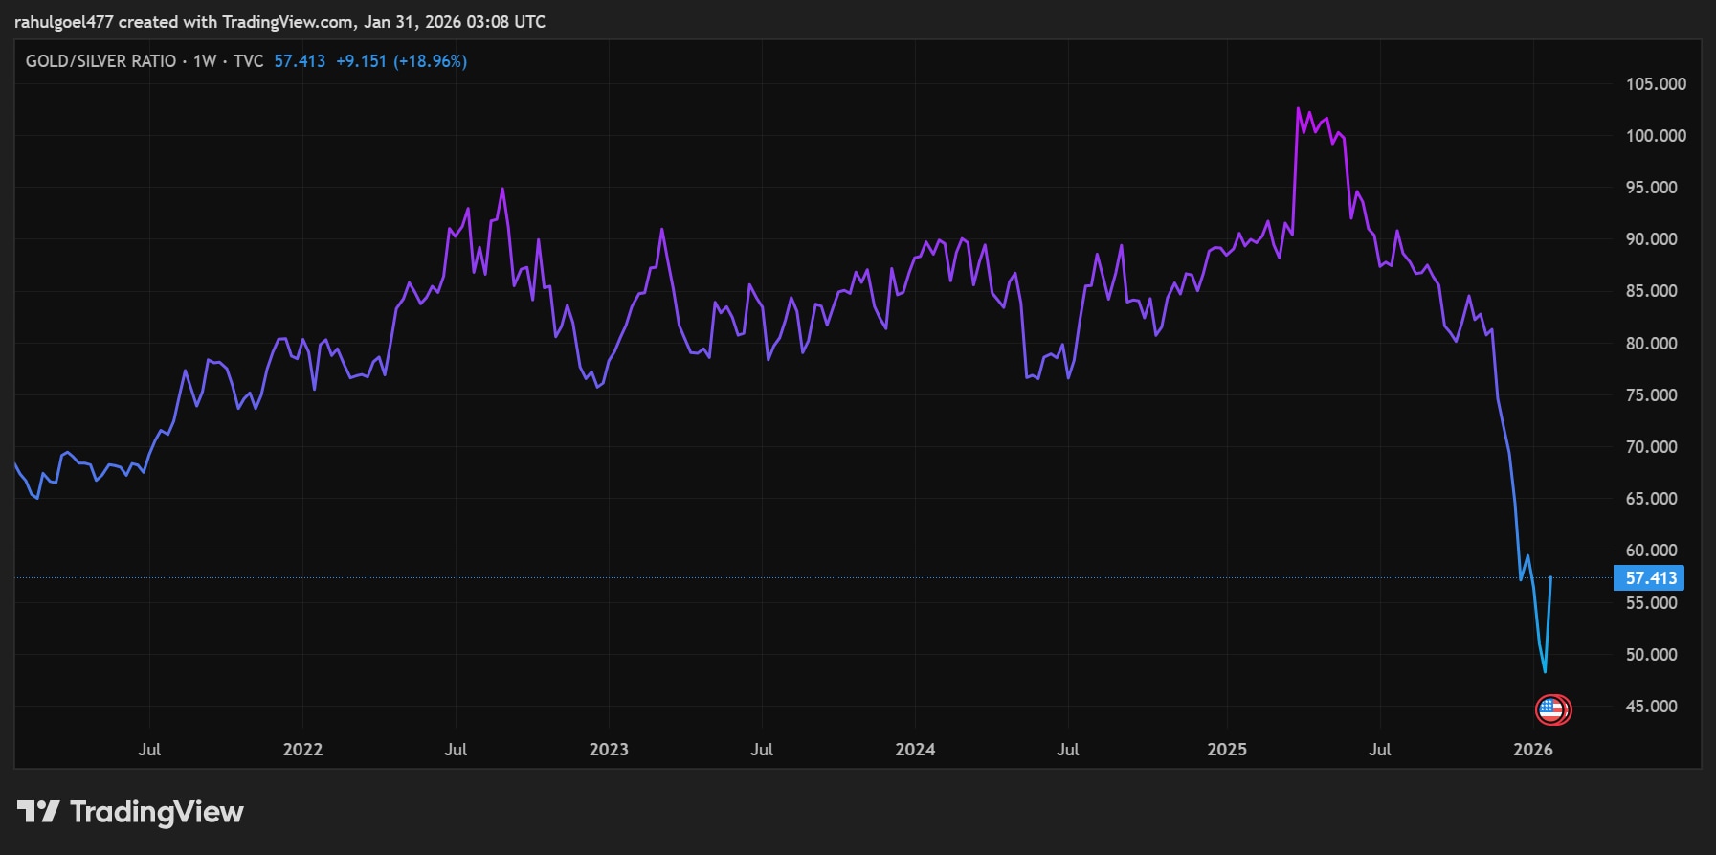The image size is (1716, 855).
Task: Click the 80.000 price scale label
Action: click(x=1651, y=343)
